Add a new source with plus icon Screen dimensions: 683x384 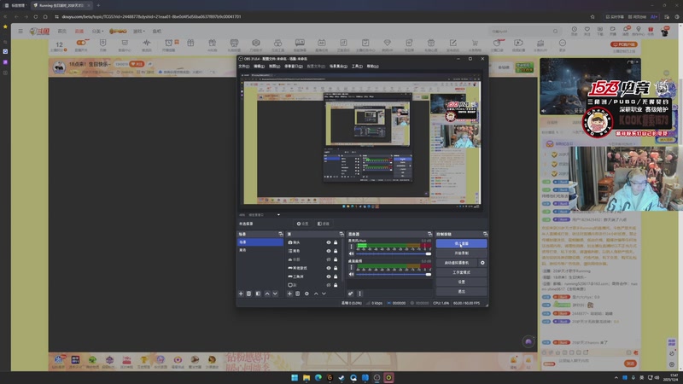(x=289, y=294)
